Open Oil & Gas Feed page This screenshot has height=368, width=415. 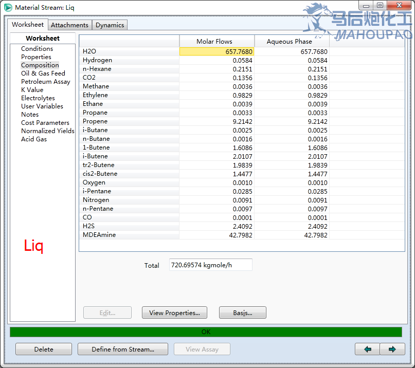click(x=43, y=73)
